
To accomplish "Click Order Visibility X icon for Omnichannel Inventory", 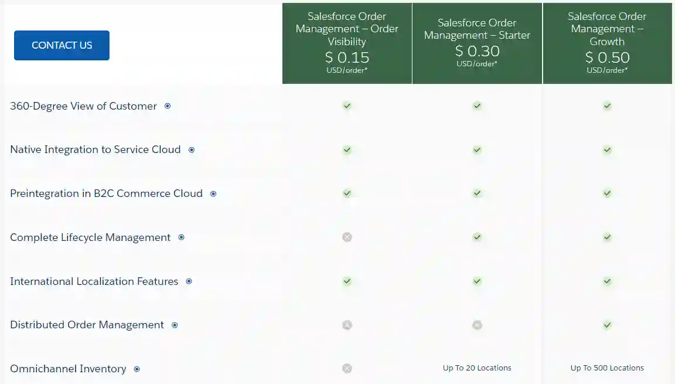I will click(x=347, y=369).
